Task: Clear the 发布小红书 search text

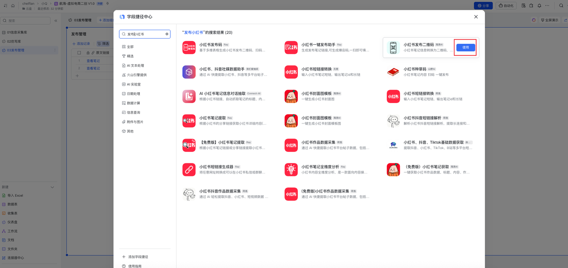Action: coord(167,34)
